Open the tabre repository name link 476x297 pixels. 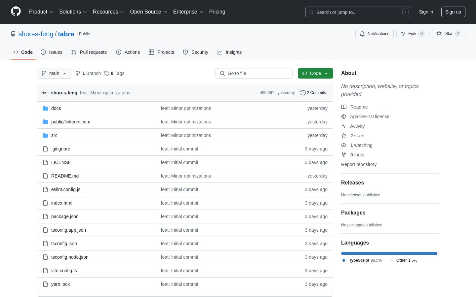coord(66,34)
